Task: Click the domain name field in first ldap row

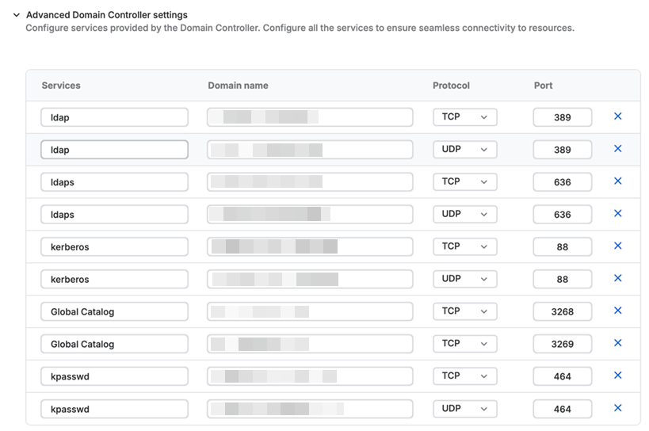Action: point(310,117)
